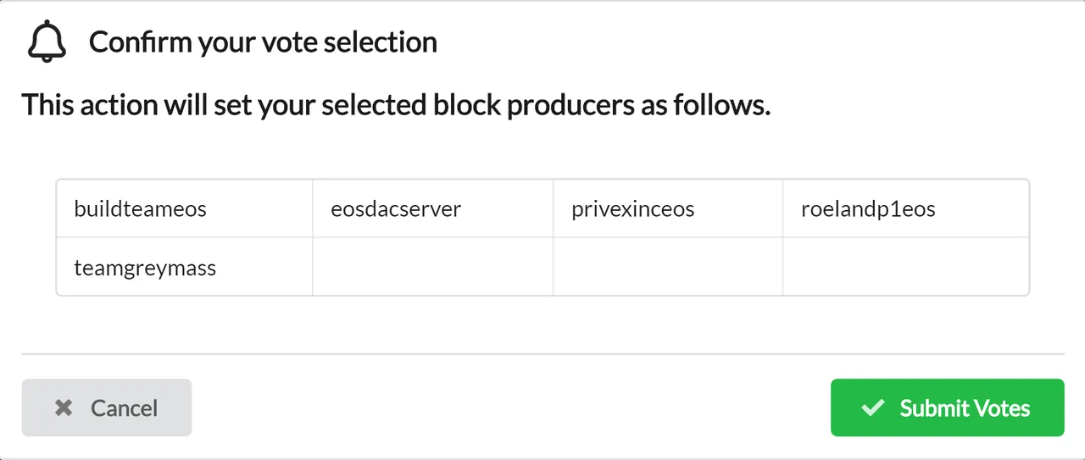Click the empty cell below privexinceos
Image resolution: width=1085 pixels, height=460 pixels.
pyautogui.click(x=668, y=267)
